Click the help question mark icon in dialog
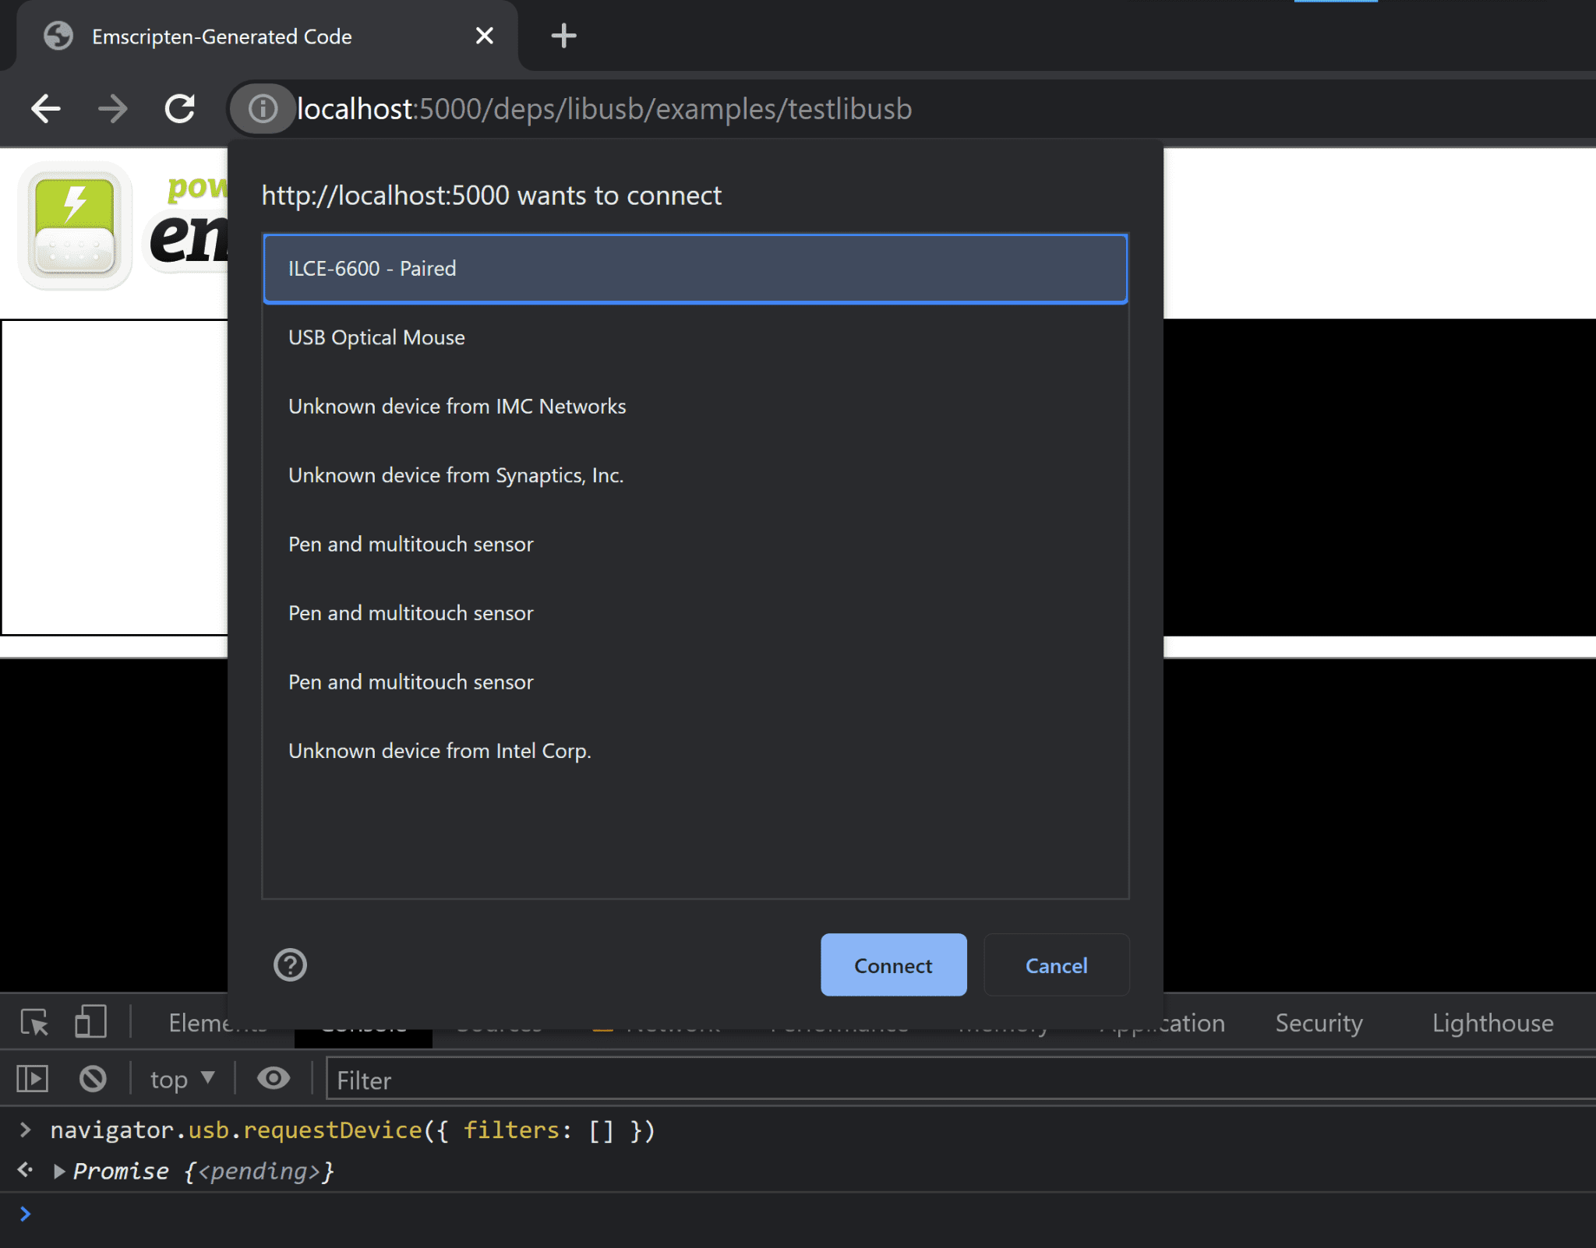The image size is (1596, 1248). (x=290, y=964)
